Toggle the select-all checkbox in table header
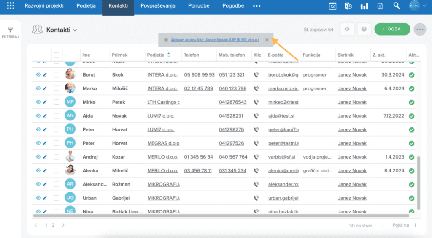Image resolution: width=432 pixels, height=238 pixels. coord(57,55)
